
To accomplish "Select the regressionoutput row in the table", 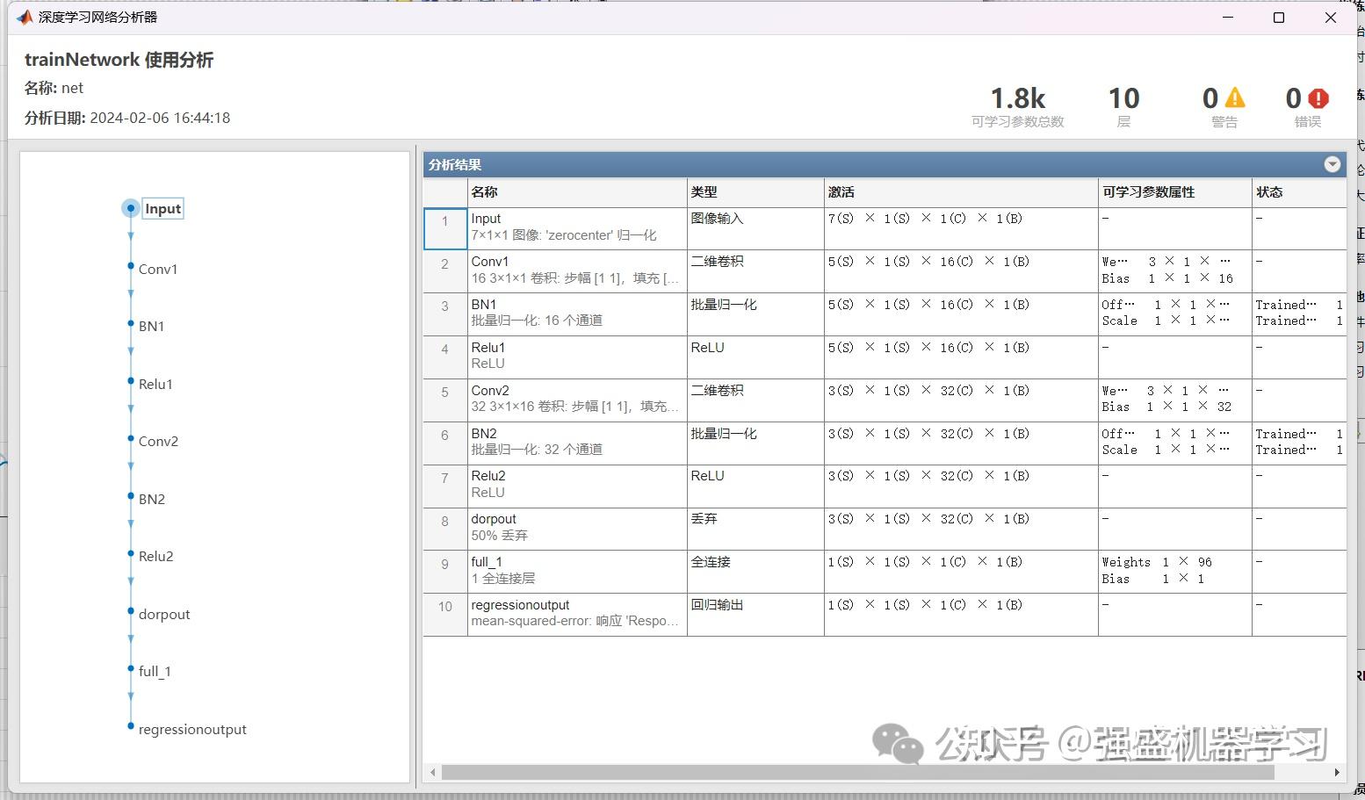I will (885, 615).
